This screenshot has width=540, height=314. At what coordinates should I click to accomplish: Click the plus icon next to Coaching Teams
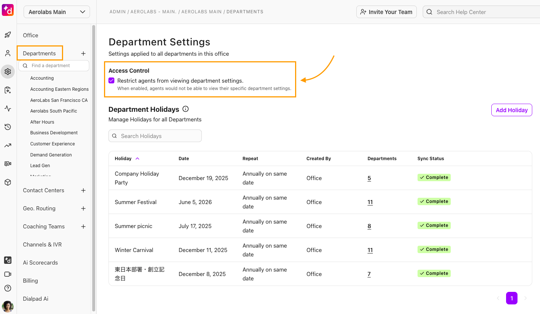[x=83, y=227]
